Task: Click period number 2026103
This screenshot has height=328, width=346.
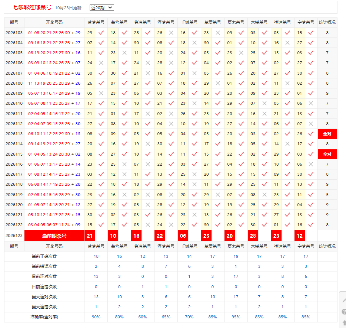Action: click(14, 33)
